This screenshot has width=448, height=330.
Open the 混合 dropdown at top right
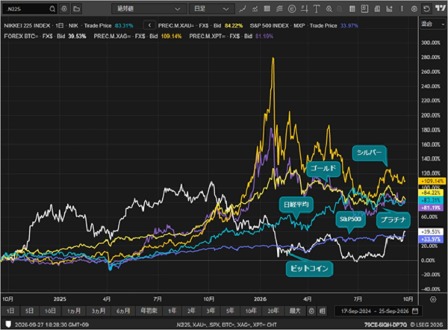(433, 24)
